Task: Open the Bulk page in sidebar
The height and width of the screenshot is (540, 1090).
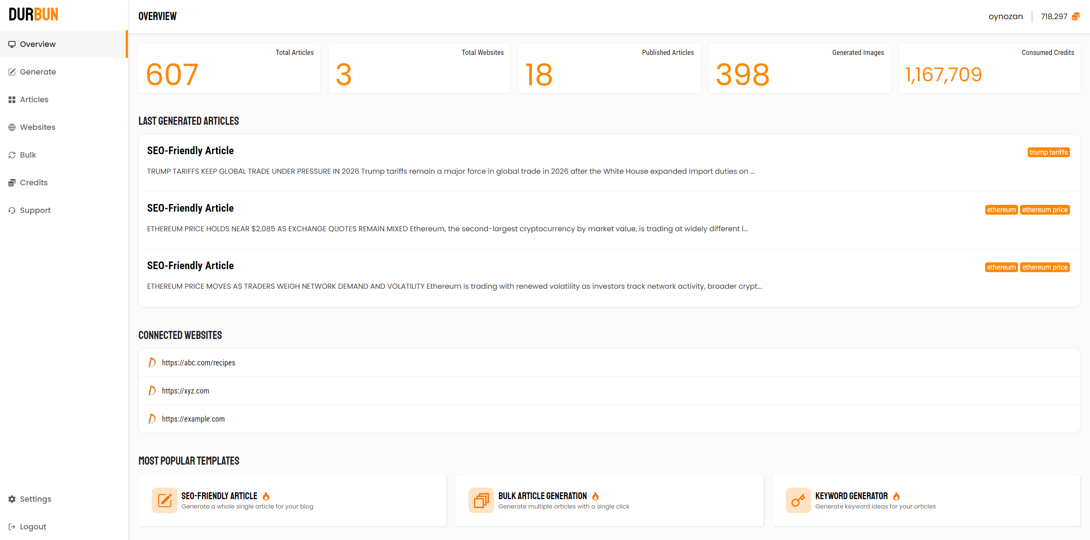Action: [28, 155]
